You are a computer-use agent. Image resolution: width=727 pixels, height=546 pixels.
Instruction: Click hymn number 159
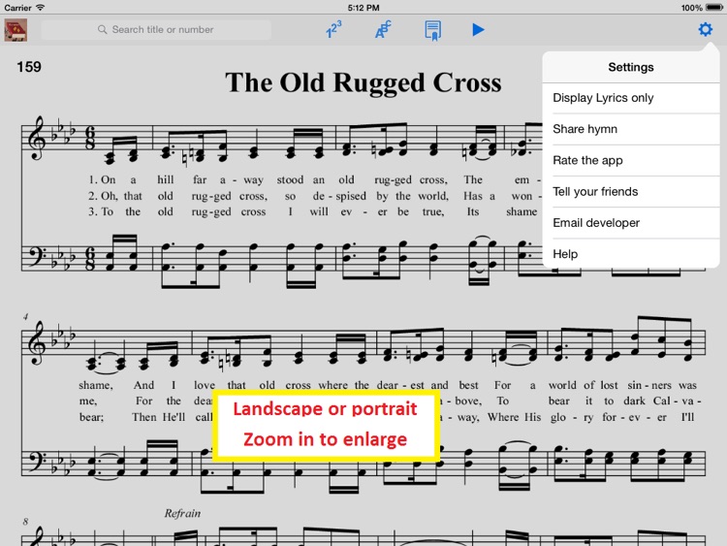[x=29, y=67]
